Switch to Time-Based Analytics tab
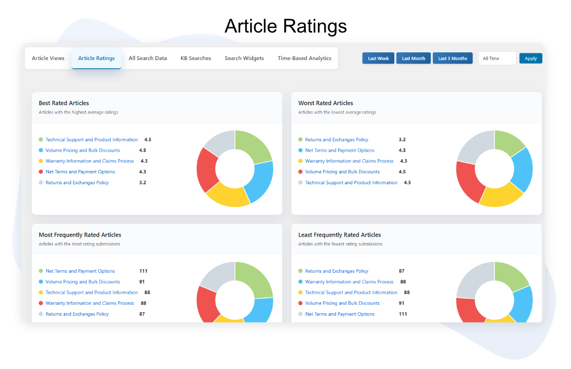This screenshot has width=571, height=369. 304,58
